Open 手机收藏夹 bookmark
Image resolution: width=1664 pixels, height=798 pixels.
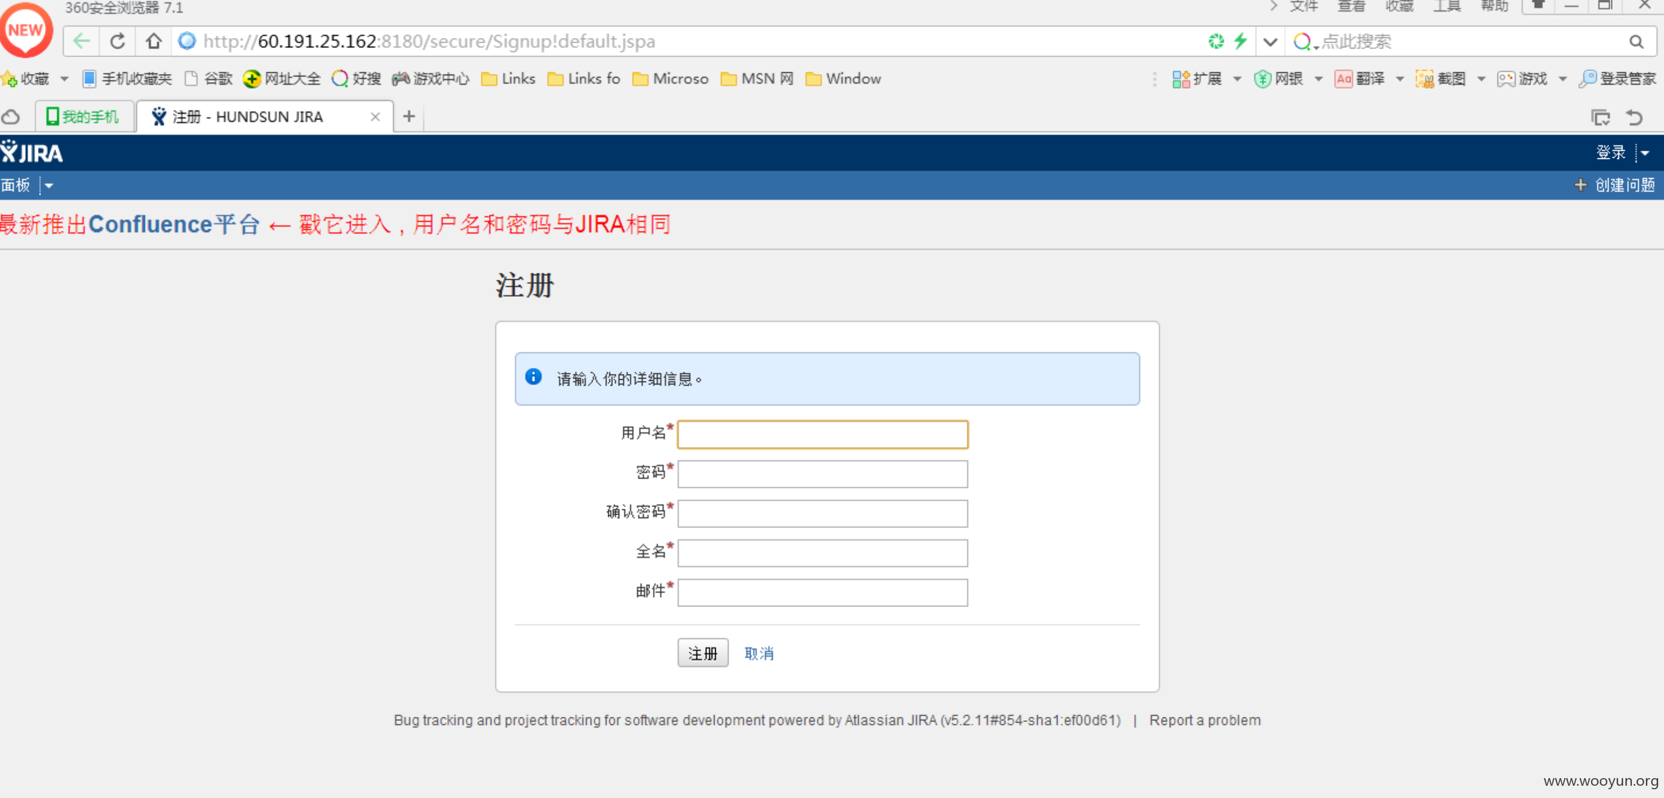127,79
